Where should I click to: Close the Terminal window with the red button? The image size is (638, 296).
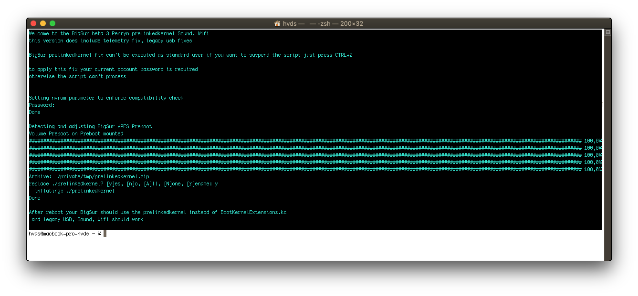tap(33, 23)
